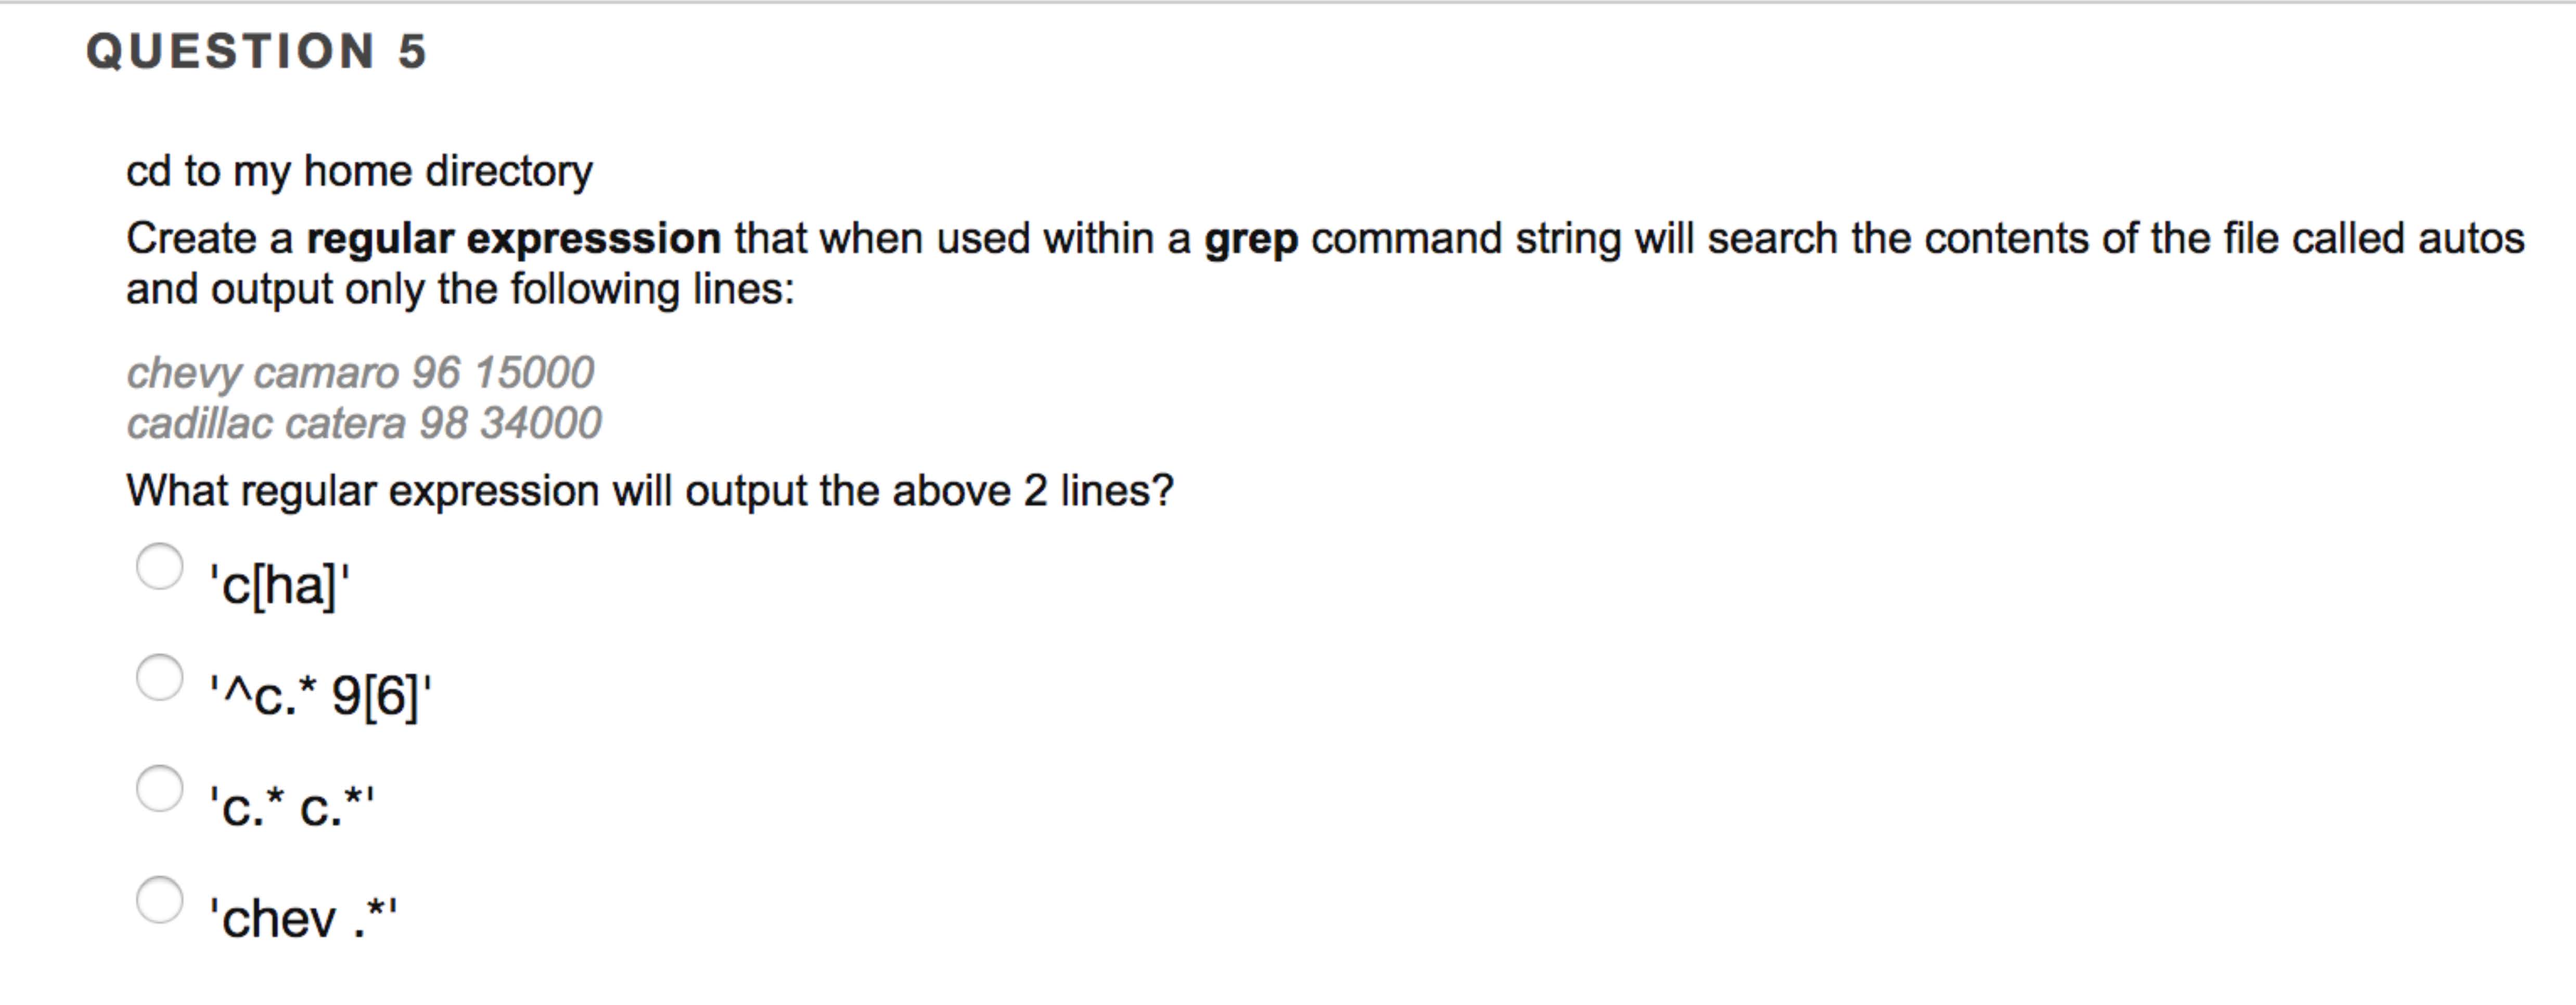Click the 'chev .*' answer label text
This screenshot has width=2576, height=1005.
[x=302, y=917]
